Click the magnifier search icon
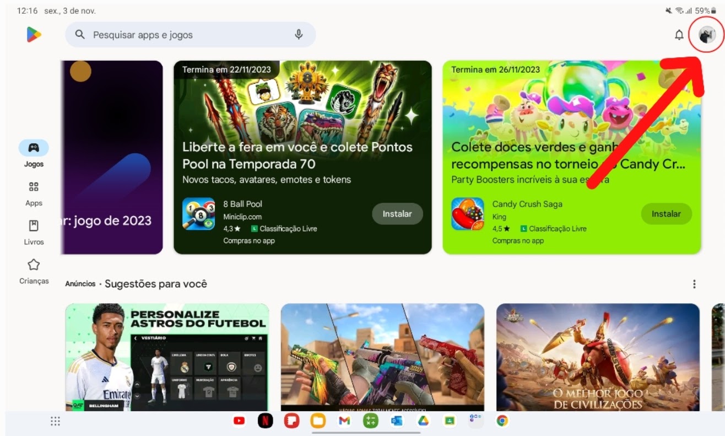725x436 pixels. 80,35
